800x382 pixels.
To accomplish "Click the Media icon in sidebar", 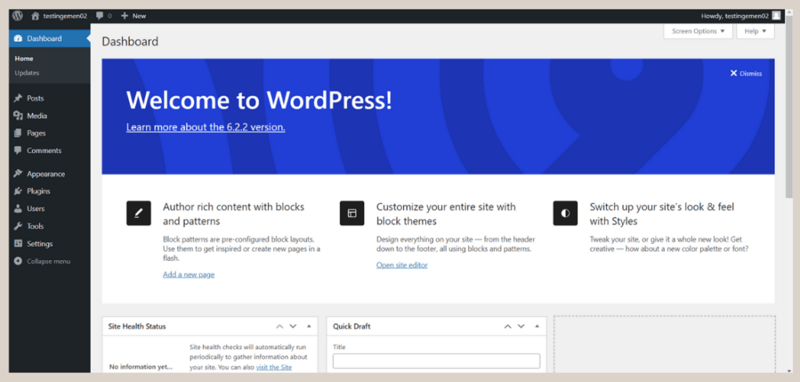I will tap(18, 116).
